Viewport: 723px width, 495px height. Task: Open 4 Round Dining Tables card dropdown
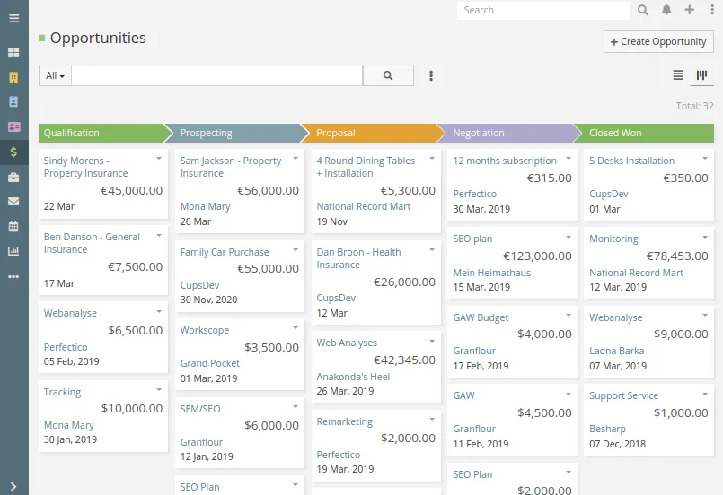click(432, 158)
